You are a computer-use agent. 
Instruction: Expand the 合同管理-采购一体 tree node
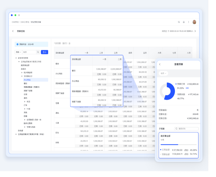click(x=25, y=120)
